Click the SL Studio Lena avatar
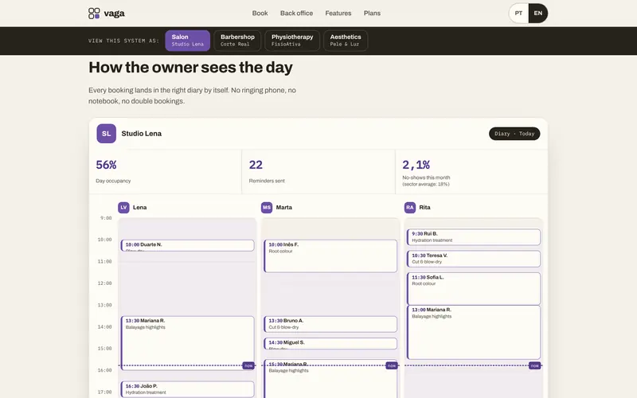 tap(107, 134)
